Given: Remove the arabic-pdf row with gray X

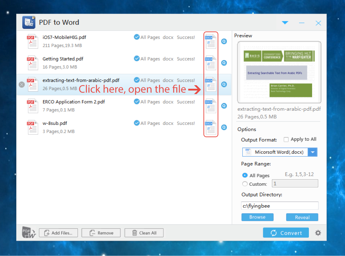Looking at the screenshot, I should coord(22,85).
